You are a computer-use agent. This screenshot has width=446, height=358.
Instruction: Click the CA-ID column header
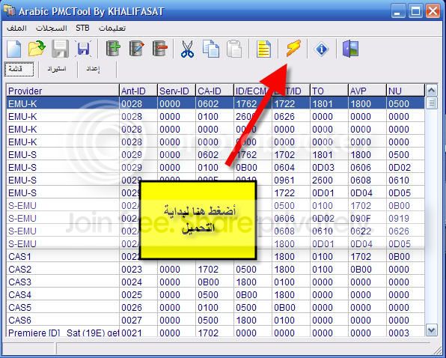click(215, 91)
